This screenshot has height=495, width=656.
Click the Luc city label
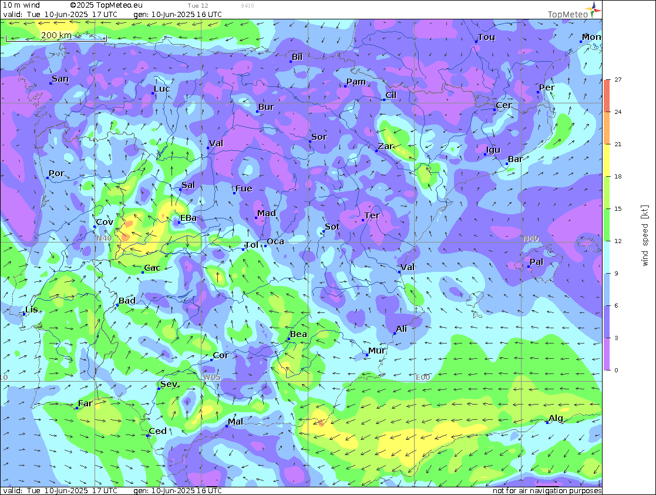tap(162, 88)
